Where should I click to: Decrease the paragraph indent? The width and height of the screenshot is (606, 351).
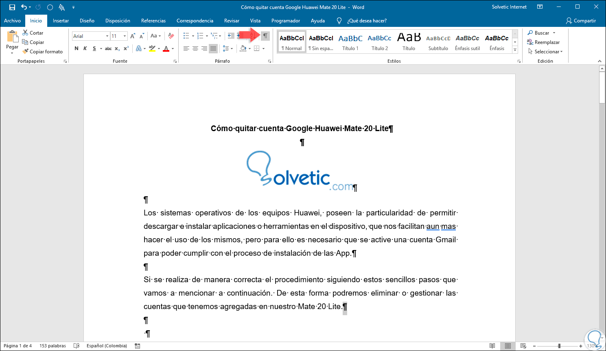coord(231,36)
